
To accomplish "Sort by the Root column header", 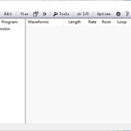I will 106,22.
